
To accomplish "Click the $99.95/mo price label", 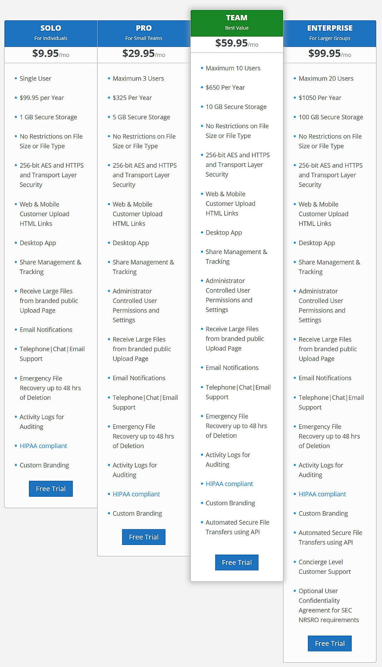I will pyautogui.click(x=329, y=54).
